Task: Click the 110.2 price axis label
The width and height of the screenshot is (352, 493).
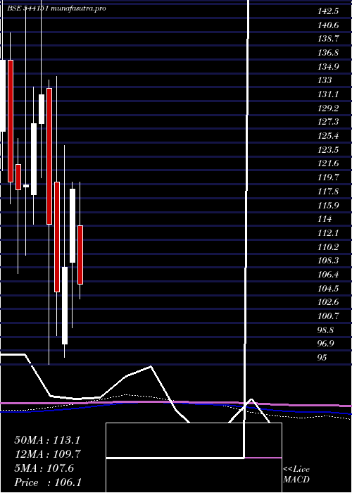Action: click(328, 246)
